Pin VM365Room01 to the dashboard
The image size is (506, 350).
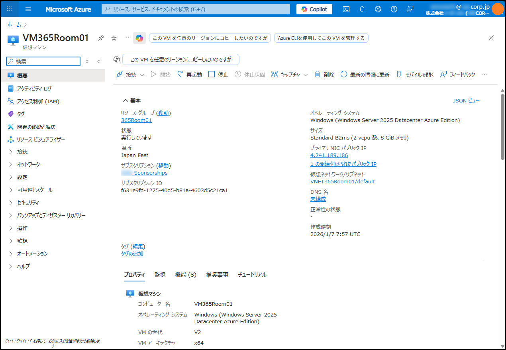[x=101, y=38]
